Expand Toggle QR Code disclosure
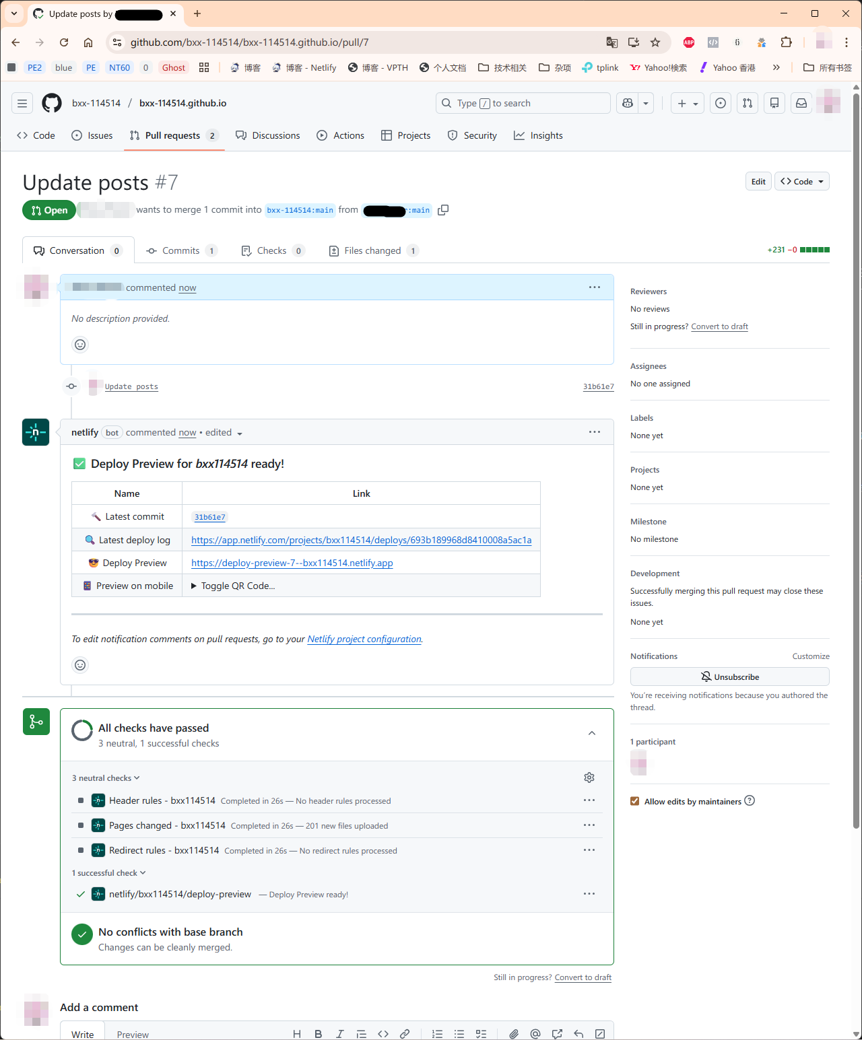862x1040 pixels. tap(233, 586)
